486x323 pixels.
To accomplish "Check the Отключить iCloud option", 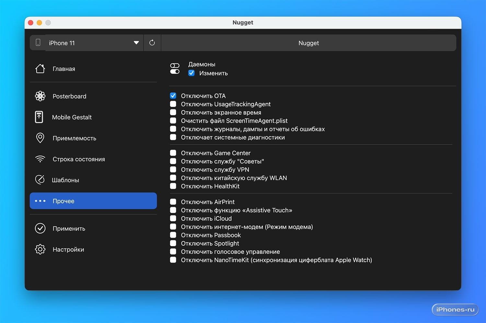I will [173, 218].
